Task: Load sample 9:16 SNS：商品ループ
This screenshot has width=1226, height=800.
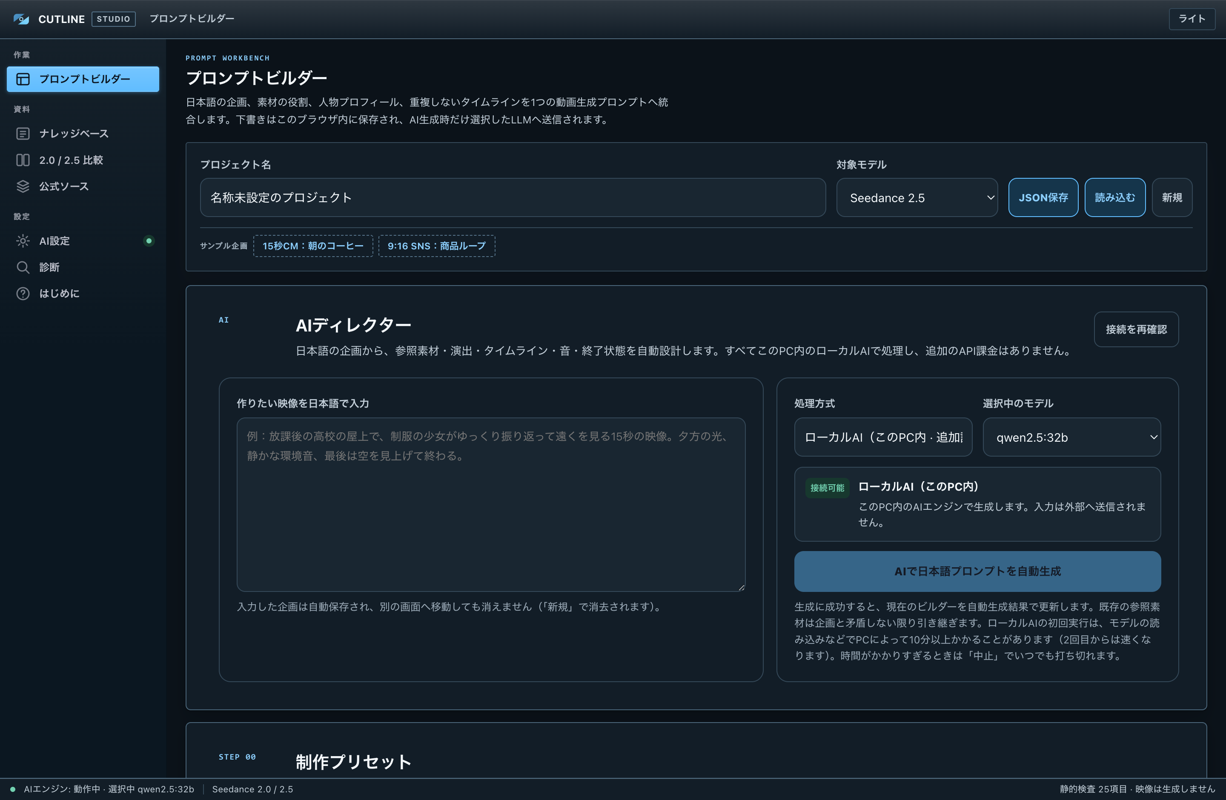Action: click(436, 246)
